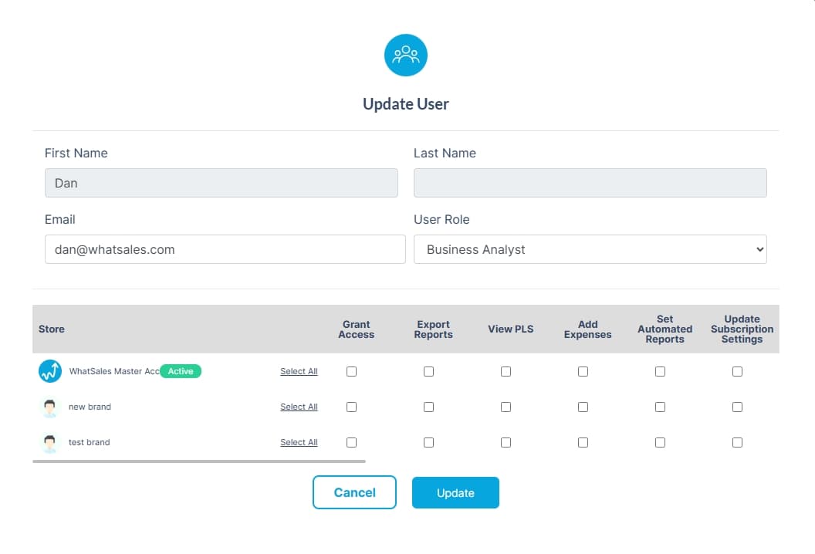Click the blue Update button
Screen dimensions: 815x554
click(455, 493)
